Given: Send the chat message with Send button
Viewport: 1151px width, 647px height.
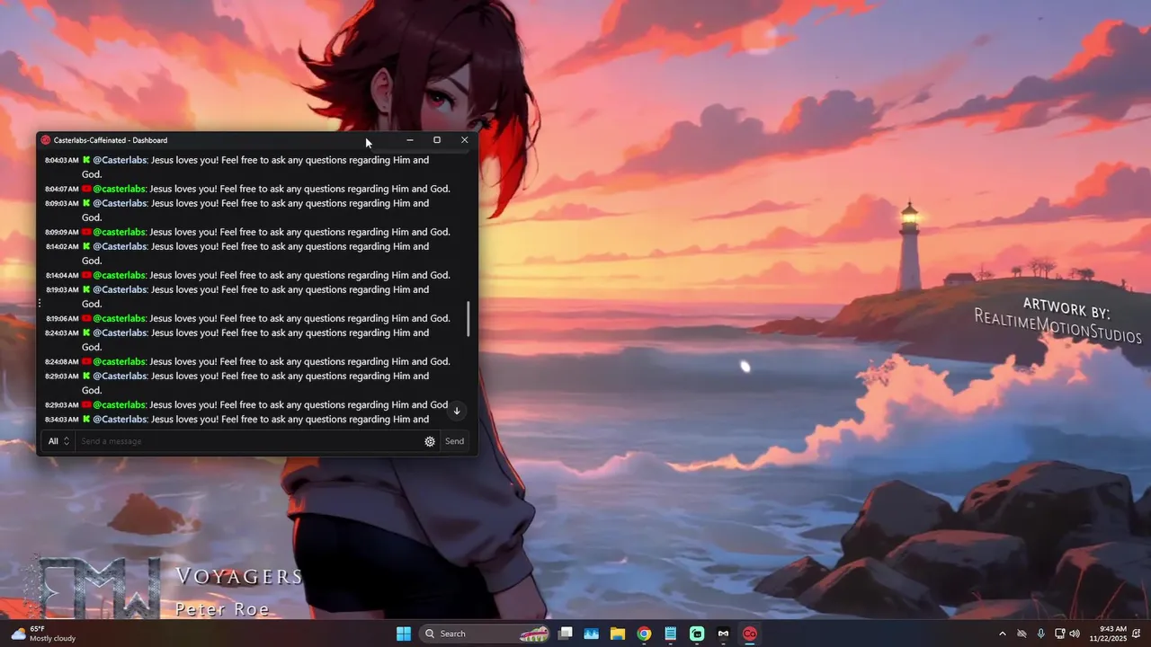Looking at the screenshot, I should [x=455, y=441].
